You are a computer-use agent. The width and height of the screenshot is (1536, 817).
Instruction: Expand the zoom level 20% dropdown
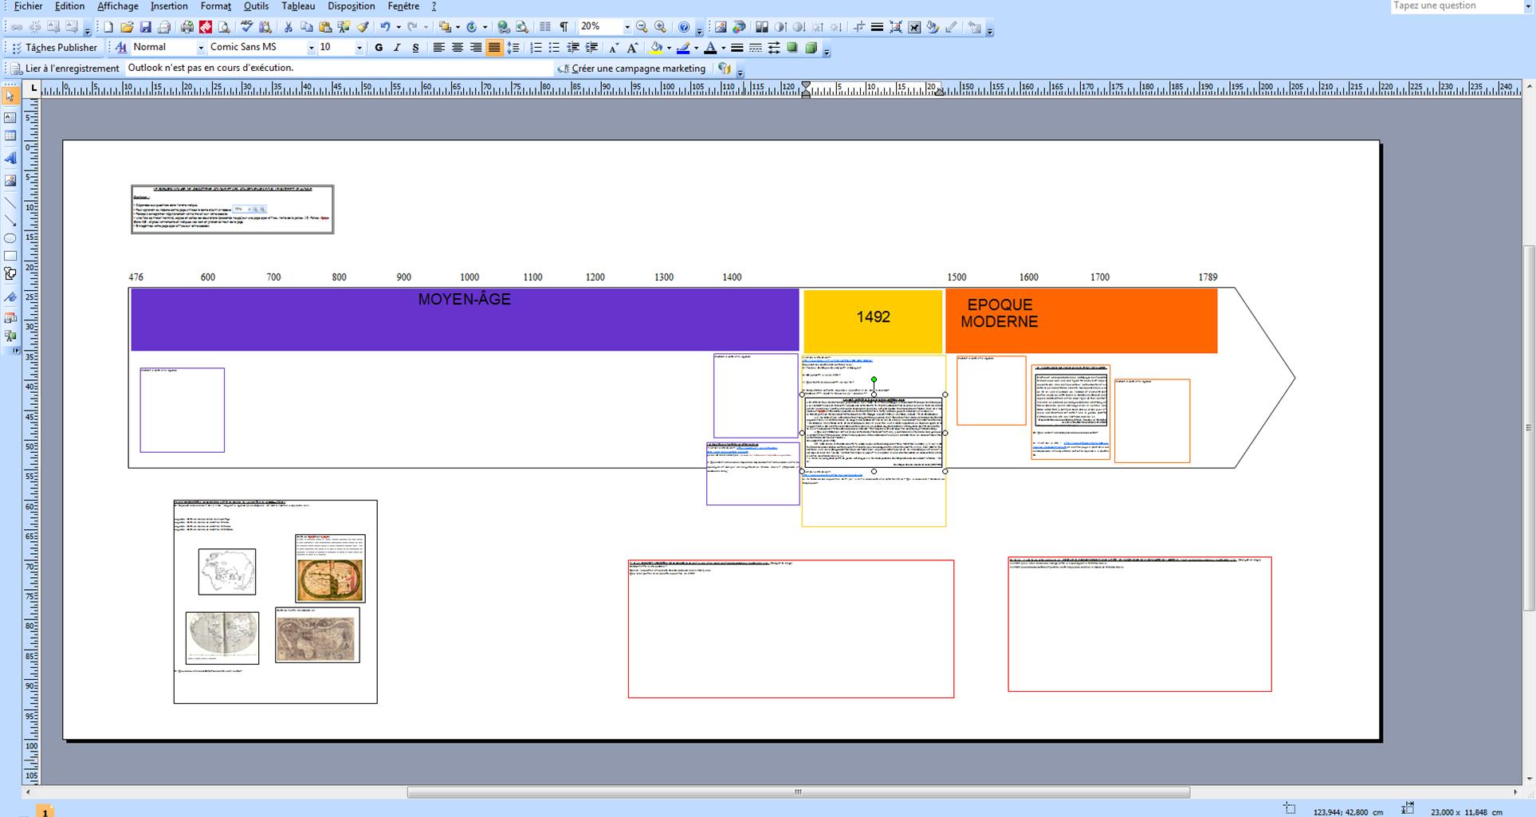click(627, 27)
